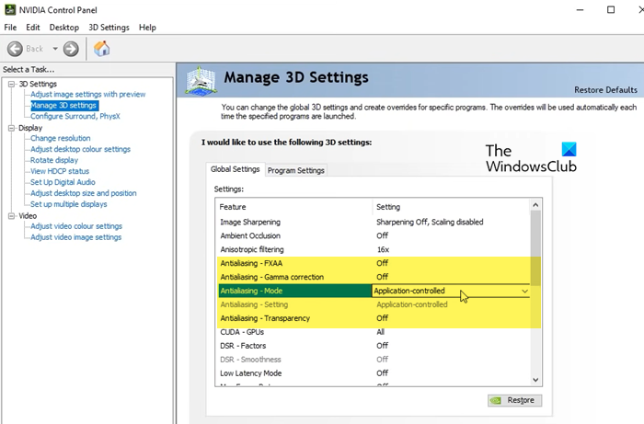Open the Antialiasing Mode dropdown

(x=524, y=291)
